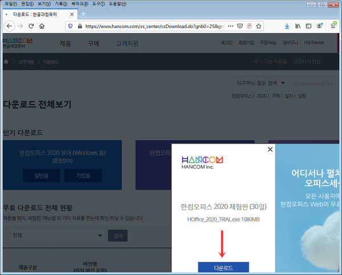342x275 pixels.
Task: Open the 보기(V) menu
Action: pos(44,4)
